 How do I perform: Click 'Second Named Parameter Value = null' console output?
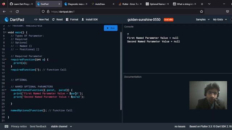(x=153, y=42)
